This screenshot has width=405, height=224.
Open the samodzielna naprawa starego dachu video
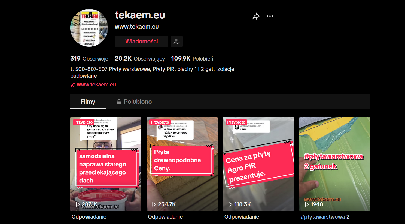pyautogui.click(x=106, y=164)
